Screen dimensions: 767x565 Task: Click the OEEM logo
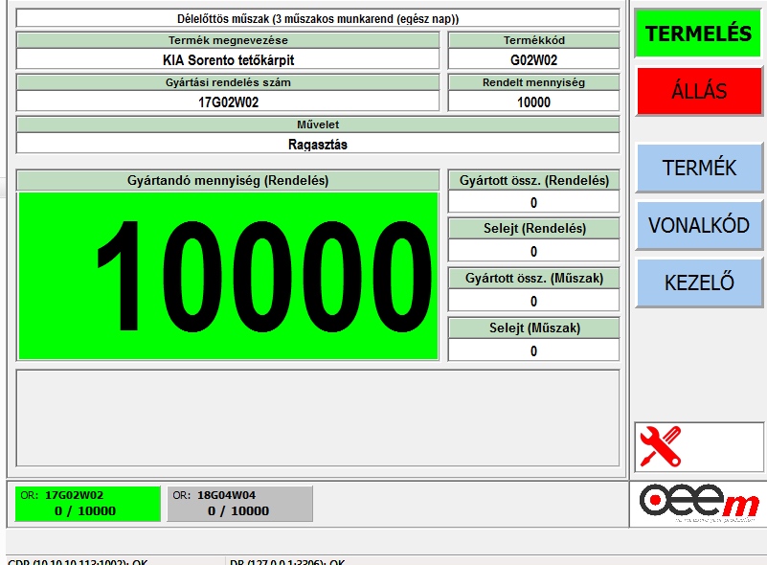pos(699,504)
